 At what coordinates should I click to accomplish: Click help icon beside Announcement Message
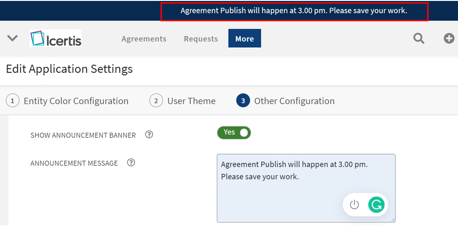(131, 163)
